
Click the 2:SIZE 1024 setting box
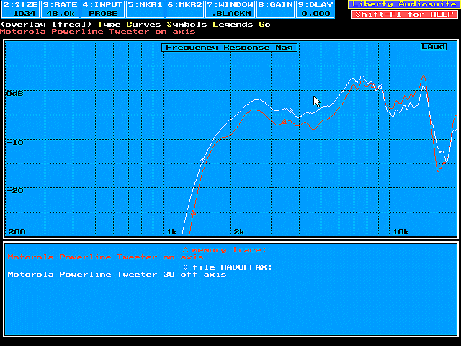pyautogui.click(x=21, y=9)
